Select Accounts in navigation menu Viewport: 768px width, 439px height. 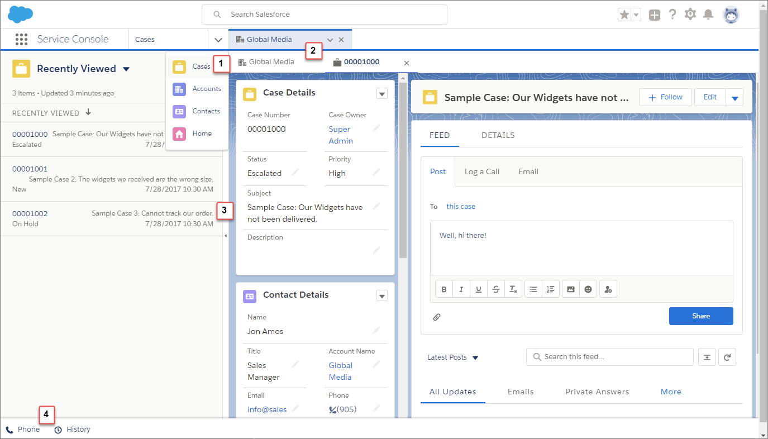pyautogui.click(x=197, y=89)
